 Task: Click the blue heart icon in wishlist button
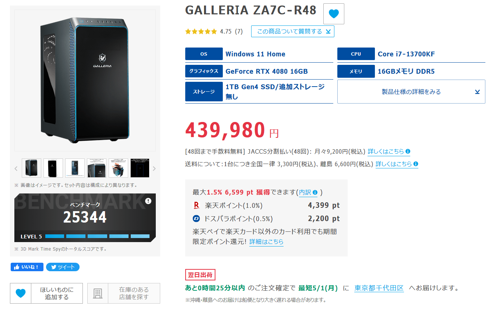pos(21,293)
